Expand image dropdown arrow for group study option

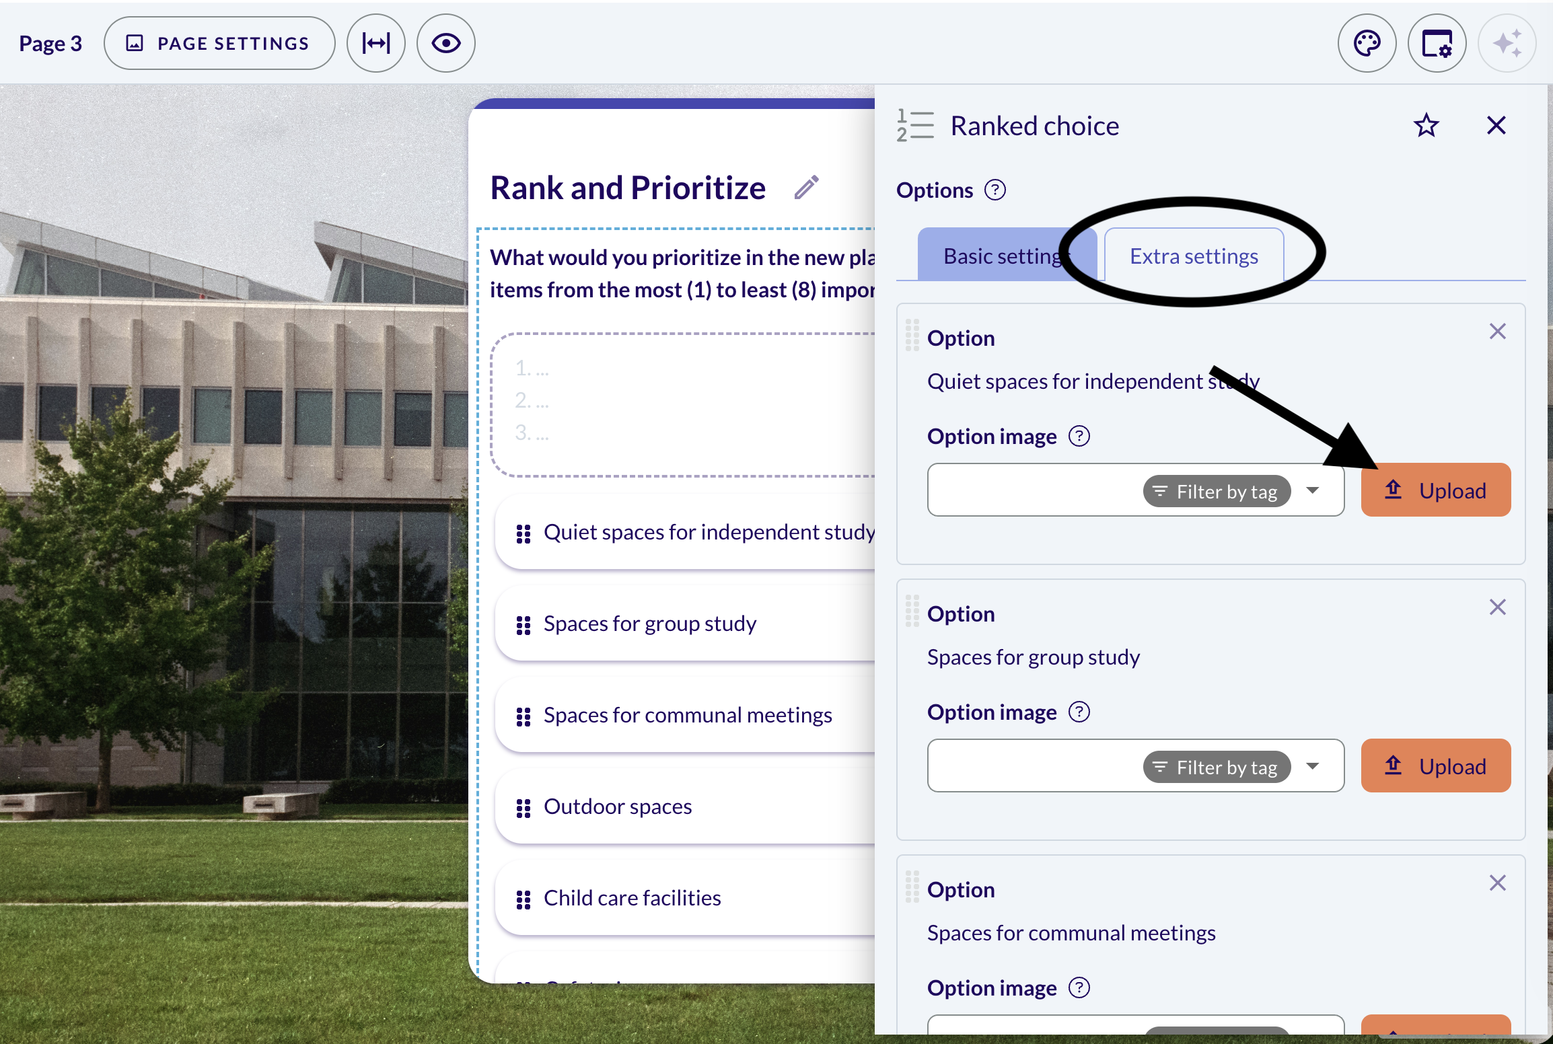point(1312,766)
